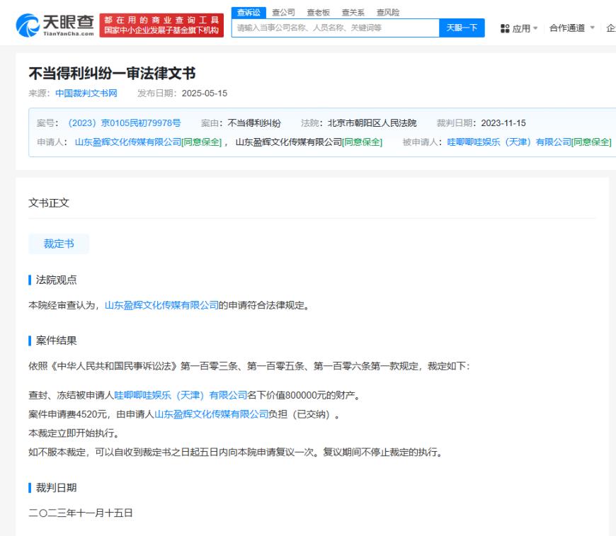Click the 案件结果 section heading

[x=56, y=341]
